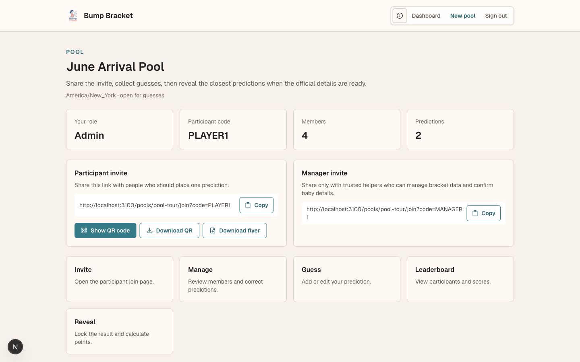Select the manager invite URL text

click(x=384, y=213)
